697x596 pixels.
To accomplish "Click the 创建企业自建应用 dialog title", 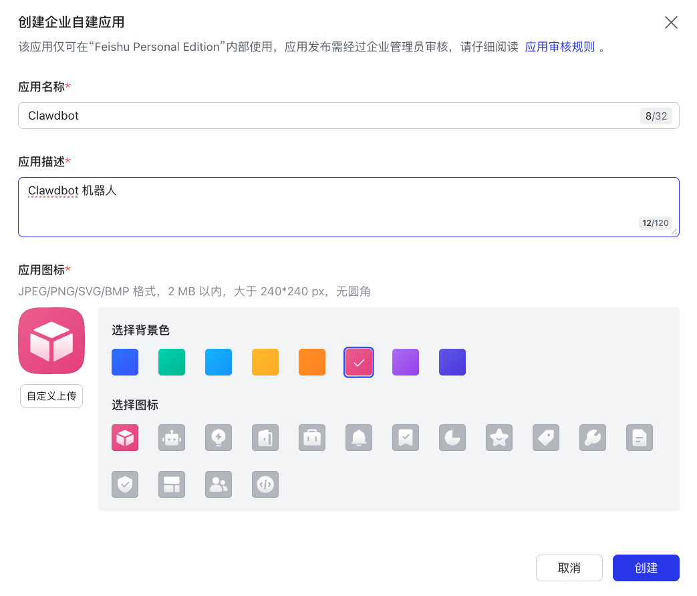I will click(x=71, y=22).
